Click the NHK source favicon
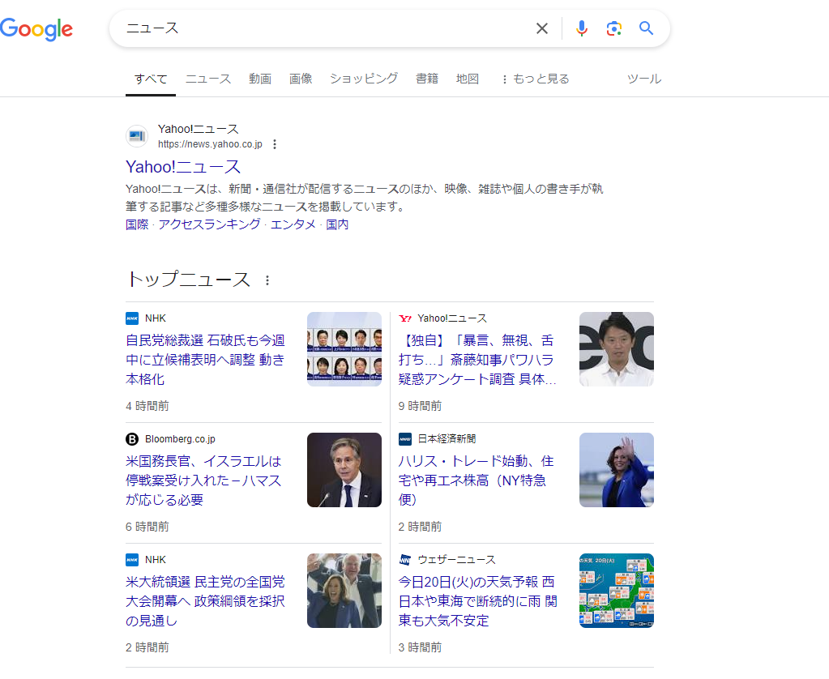 pos(132,318)
